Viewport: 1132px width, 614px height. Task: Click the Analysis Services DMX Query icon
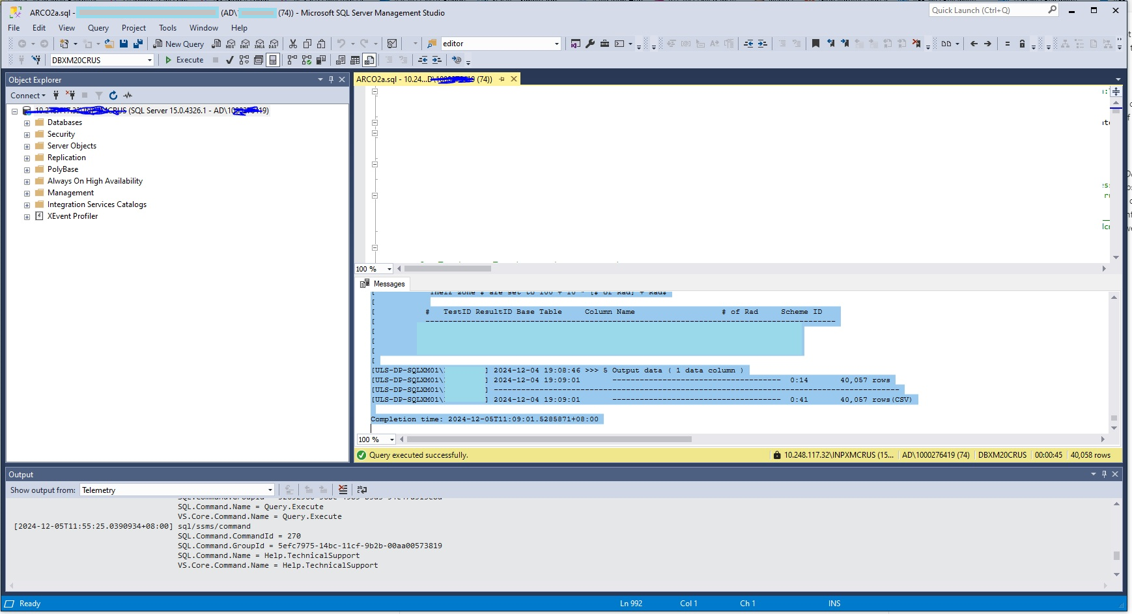tap(245, 44)
